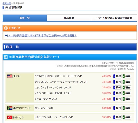
Task: Click 買付 for SBI岡三・USドル fund
Action: (117, 76)
